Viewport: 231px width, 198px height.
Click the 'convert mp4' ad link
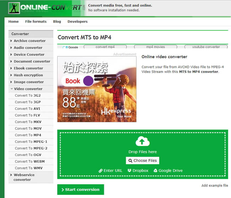[x=105, y=47]
